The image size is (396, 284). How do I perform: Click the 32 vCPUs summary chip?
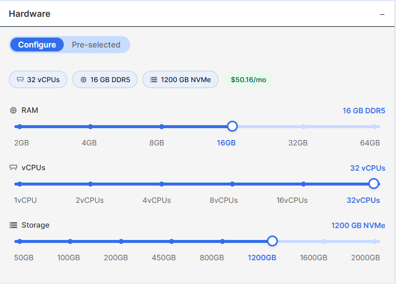tap(38, 80)
